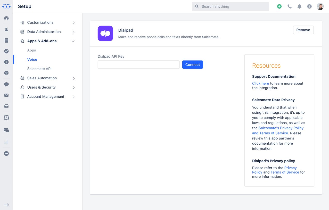
Task: Open Activities checkmark icon in sidebar
Action: click(x=6, y=51)
